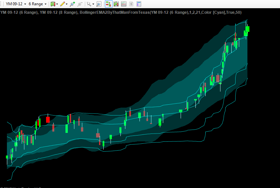Click the zoom in magnifier icon
The height and width of the screenshot is (188, 280).
coord(72,4)
